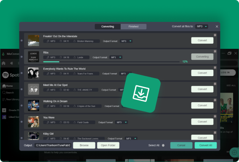Switch to the Finished tab
The image size is (239, 162).
coord(133,27)
